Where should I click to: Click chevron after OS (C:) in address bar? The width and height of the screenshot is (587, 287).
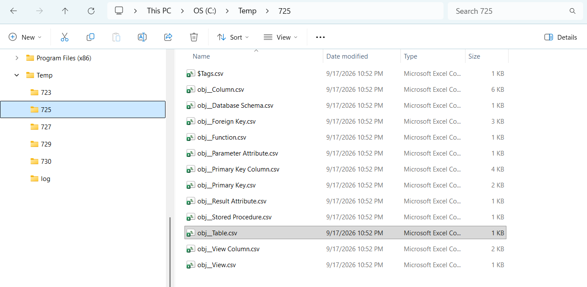pyautogui.click(x=228, y=11)
